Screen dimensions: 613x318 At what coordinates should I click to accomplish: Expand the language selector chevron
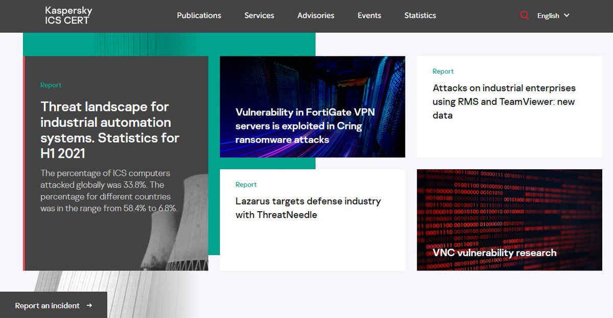[x=568, y=15]
